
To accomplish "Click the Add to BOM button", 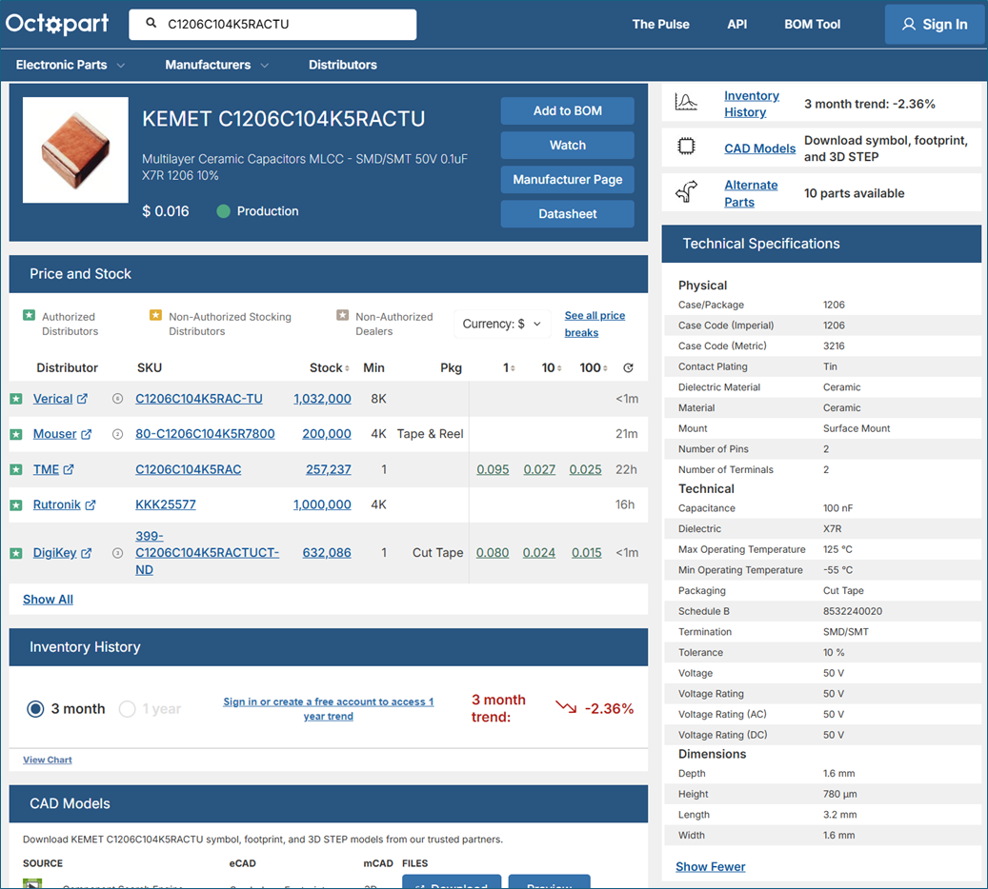I will click(567, 110).
